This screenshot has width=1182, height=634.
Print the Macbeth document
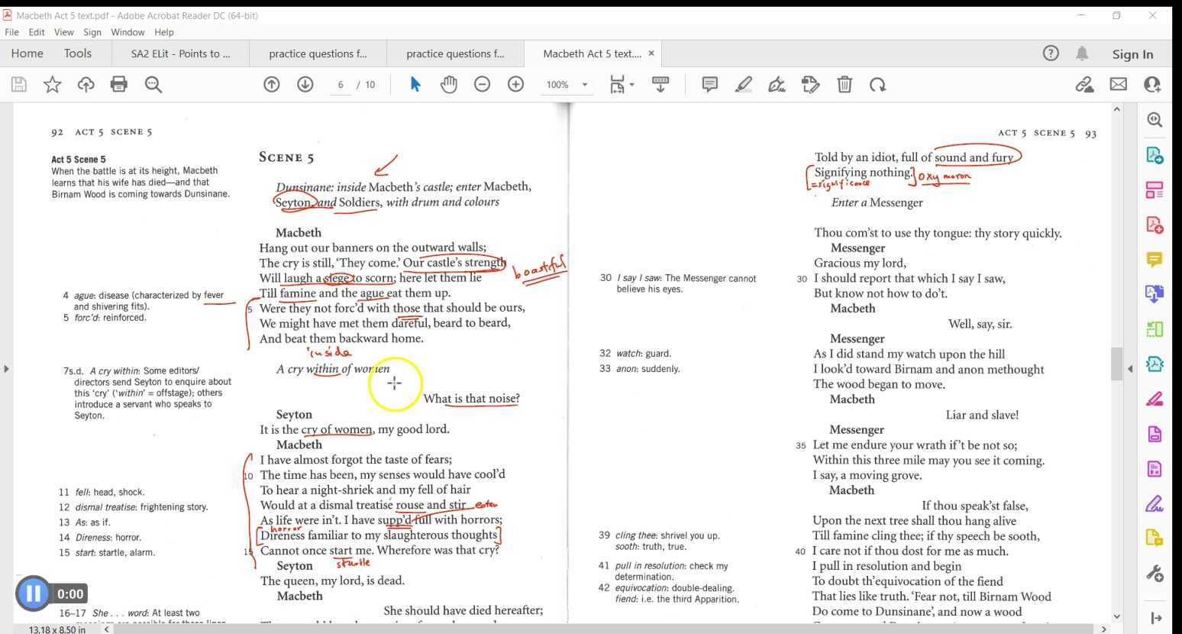(119, 84)
